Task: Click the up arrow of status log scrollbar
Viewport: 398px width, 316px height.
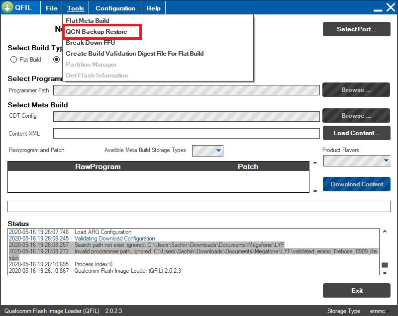Action: pyautogui.click(x=385, y=232)
